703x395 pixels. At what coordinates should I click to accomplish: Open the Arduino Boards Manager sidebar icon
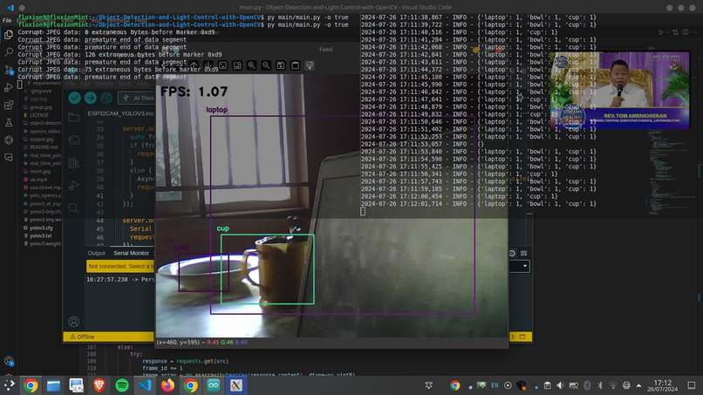pyautogui.click(x=74, y=140)
